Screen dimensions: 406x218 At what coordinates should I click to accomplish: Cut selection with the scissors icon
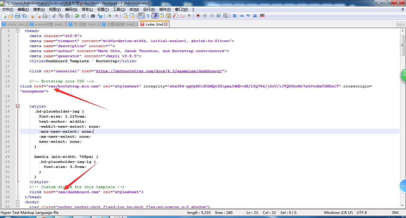tap(54, 16)
